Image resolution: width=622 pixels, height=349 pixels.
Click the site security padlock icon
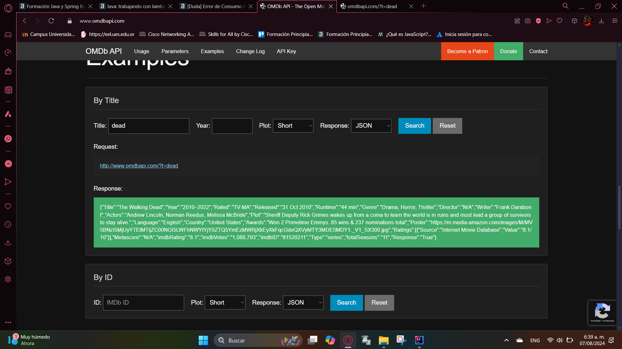(x=69, y=21)
